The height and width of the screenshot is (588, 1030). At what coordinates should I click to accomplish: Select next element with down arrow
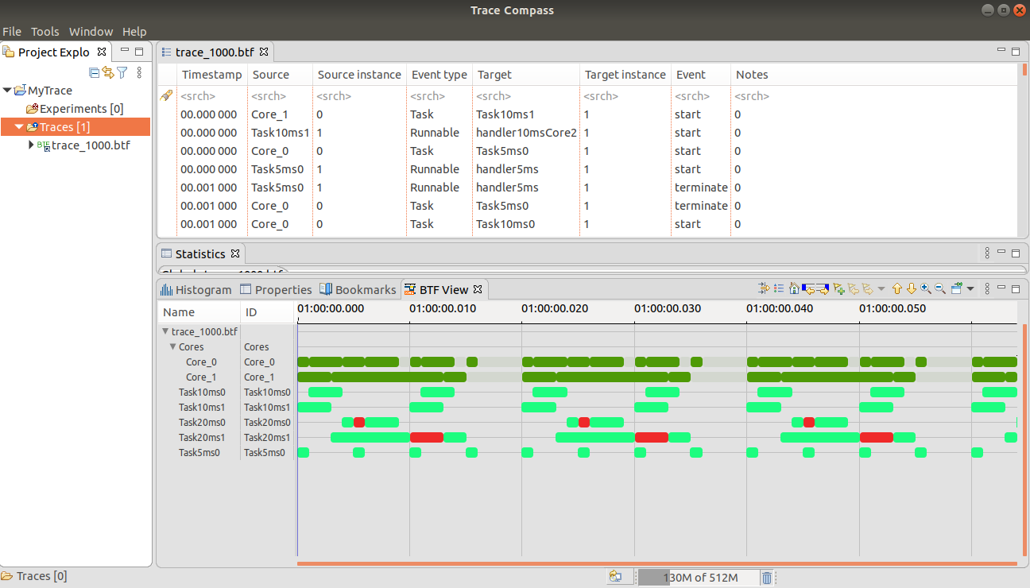912,288
